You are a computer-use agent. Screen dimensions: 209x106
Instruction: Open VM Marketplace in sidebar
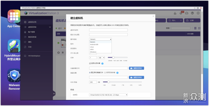(x=37, y=56)
